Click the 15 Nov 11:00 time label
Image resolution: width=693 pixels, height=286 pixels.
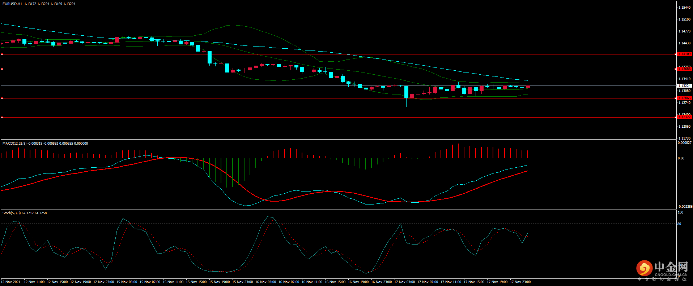coord(173,282)
